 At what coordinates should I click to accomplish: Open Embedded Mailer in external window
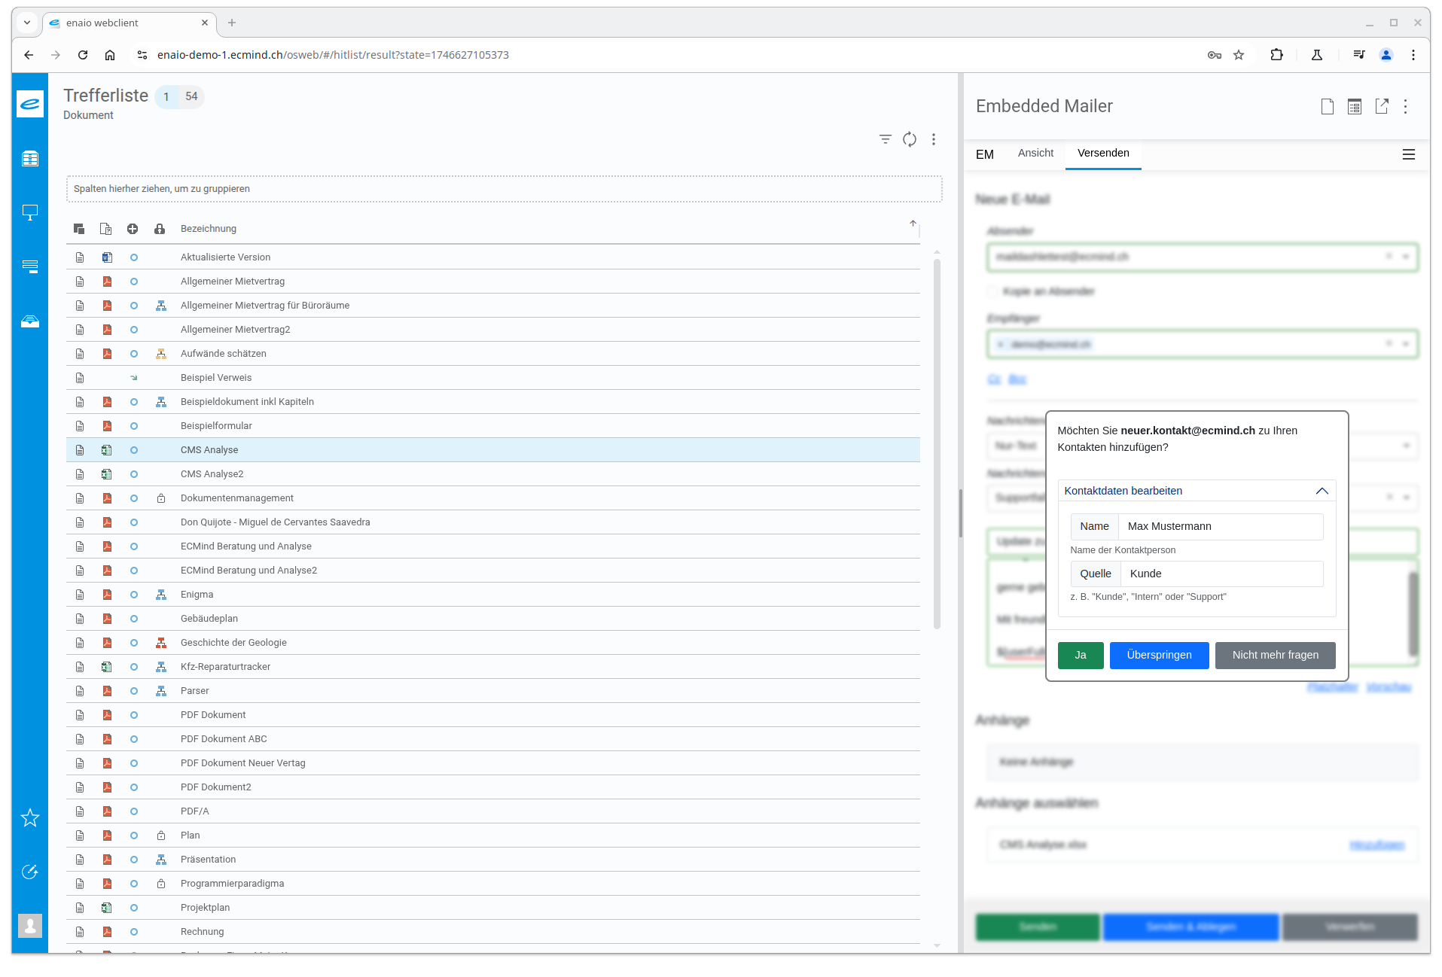click(x=1382, y=107)
